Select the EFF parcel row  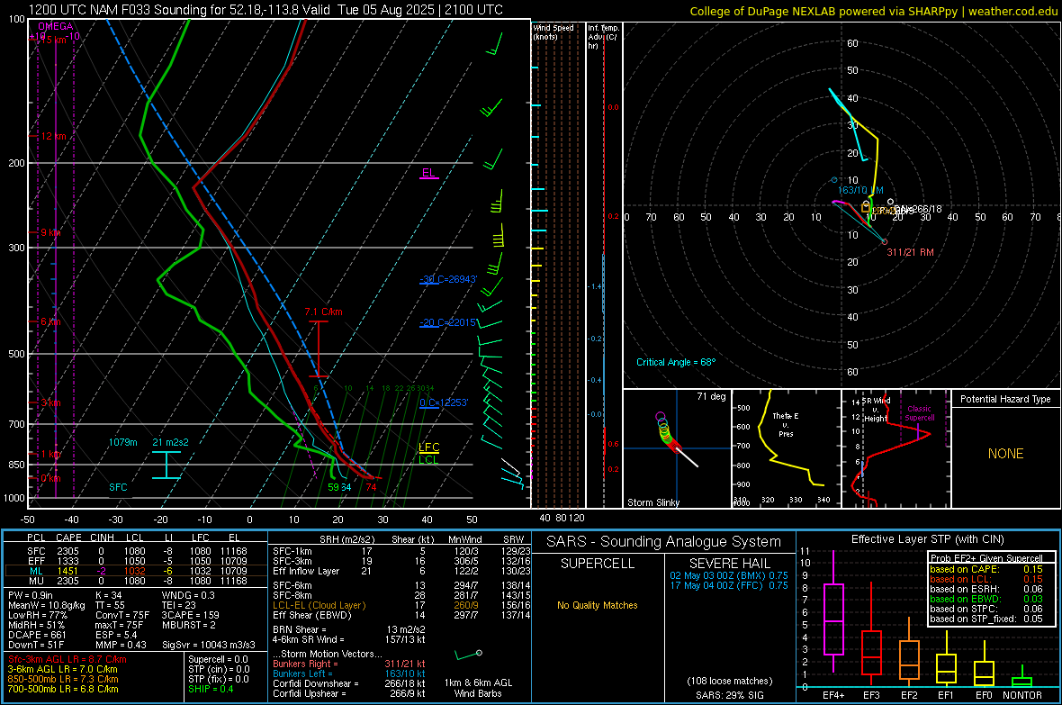tap(137, 561)
